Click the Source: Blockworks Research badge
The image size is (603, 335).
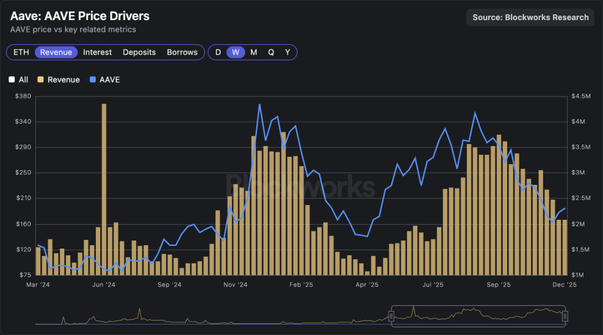coord(530,17)
